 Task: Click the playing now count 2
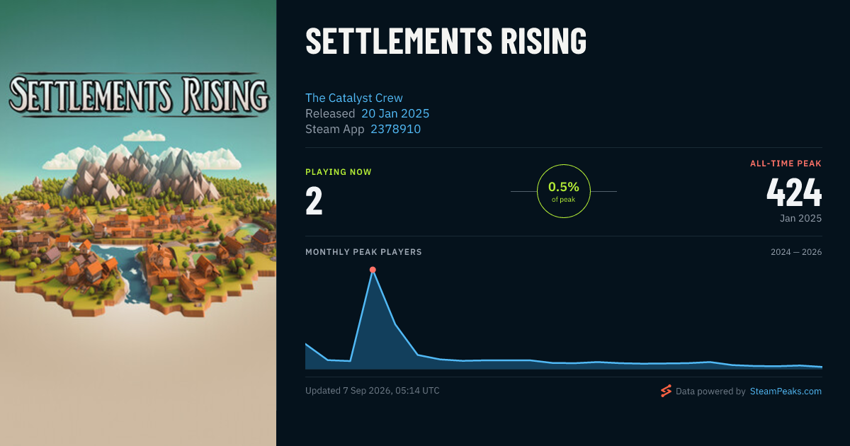click(314, 201)
